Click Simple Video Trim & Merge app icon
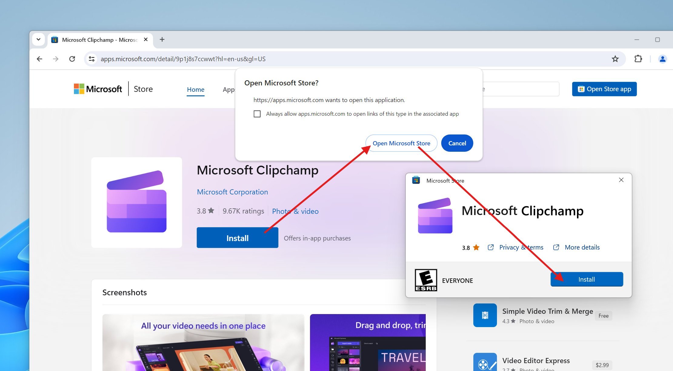The image size is (673, 371). click(485, 315)
